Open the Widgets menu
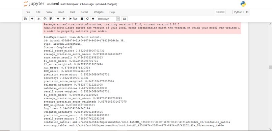Screen dimensions: 272x131 (x=99, y=12)
